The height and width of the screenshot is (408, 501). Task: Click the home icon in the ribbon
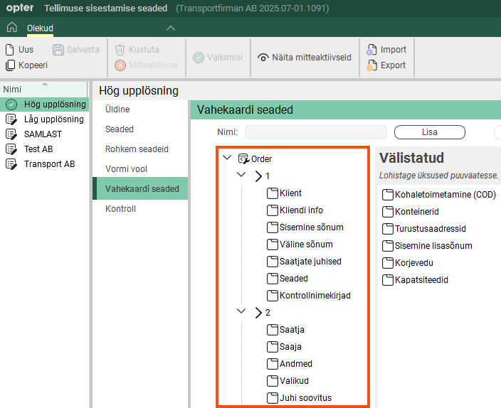tap(11, 28)
